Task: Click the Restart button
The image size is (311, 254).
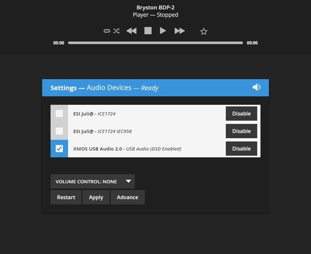Action: [x=66, y=197]
